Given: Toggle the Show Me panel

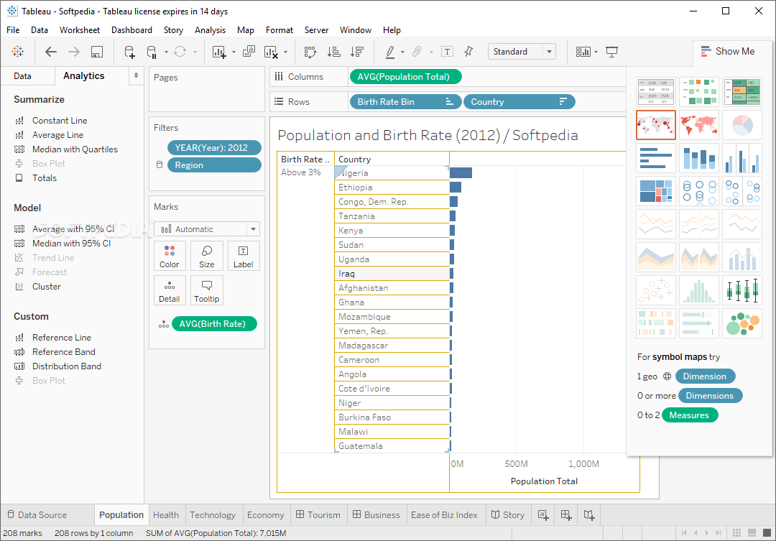Looking at the screenshot, I should [728, 52].
